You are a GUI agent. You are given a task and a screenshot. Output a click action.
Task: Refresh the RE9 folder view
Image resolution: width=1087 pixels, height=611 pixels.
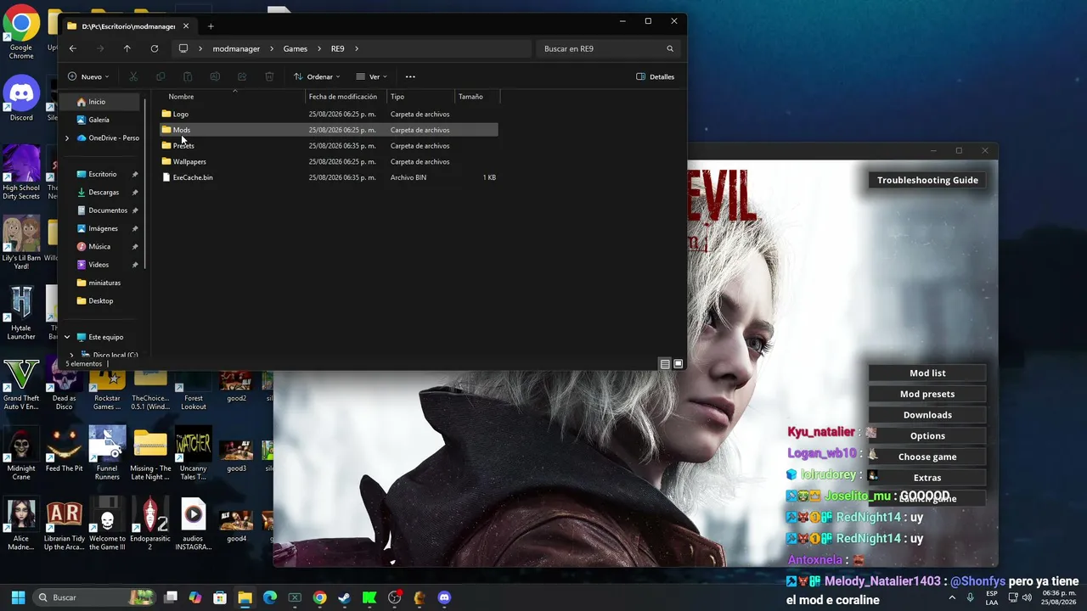coord(155,48)
